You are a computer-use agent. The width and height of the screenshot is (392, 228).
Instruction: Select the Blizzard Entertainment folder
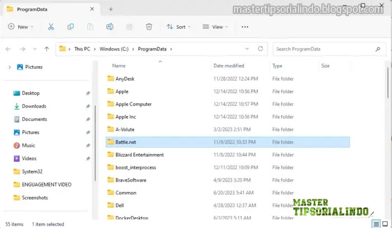click(228, 155)
